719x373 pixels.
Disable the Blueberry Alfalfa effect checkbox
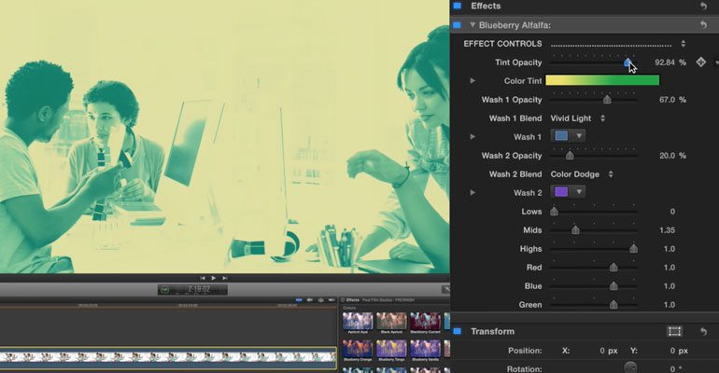click(457, 25)
